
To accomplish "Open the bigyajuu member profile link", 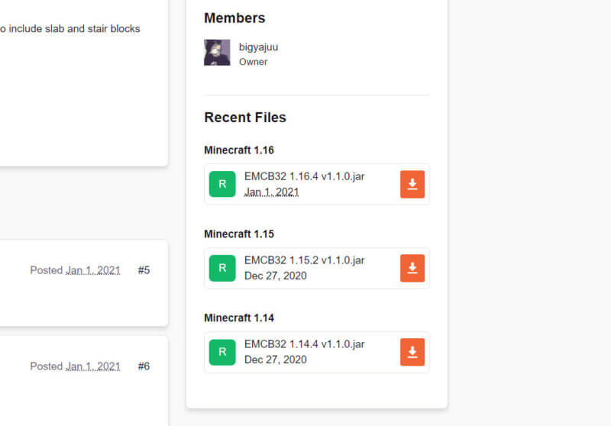I will 258,47.
